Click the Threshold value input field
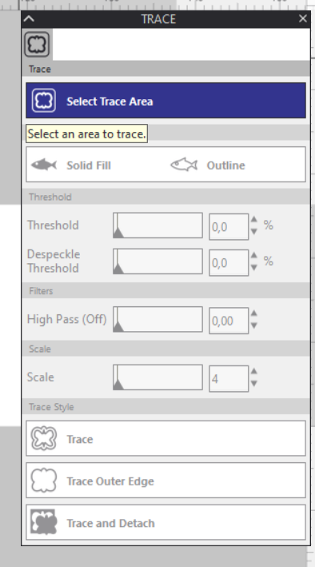The width and height of the screenshot is (315, 567). click(229, 227)
